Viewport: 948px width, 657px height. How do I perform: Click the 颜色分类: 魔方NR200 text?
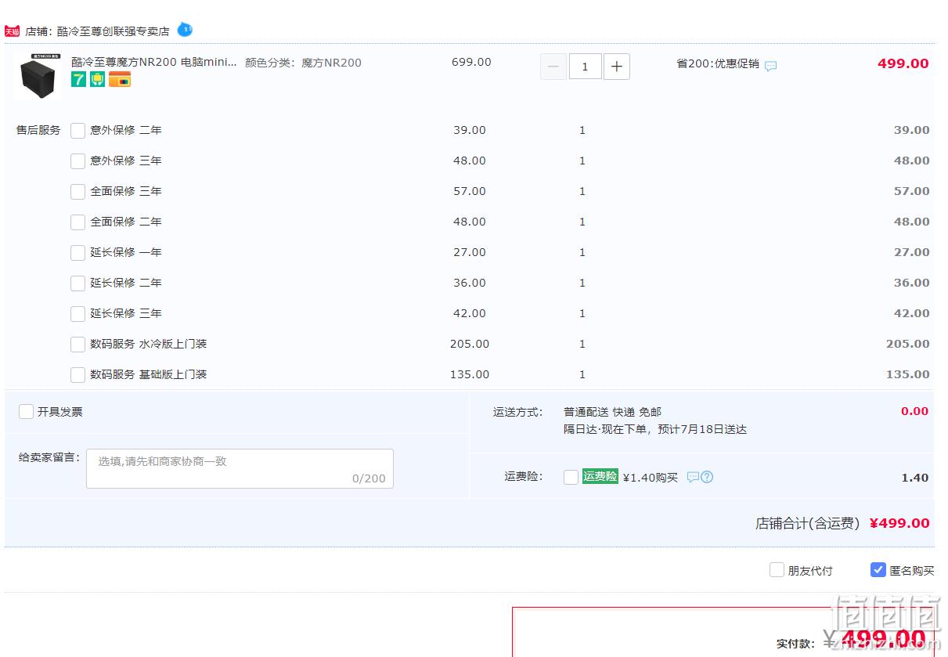pos(303,63)
